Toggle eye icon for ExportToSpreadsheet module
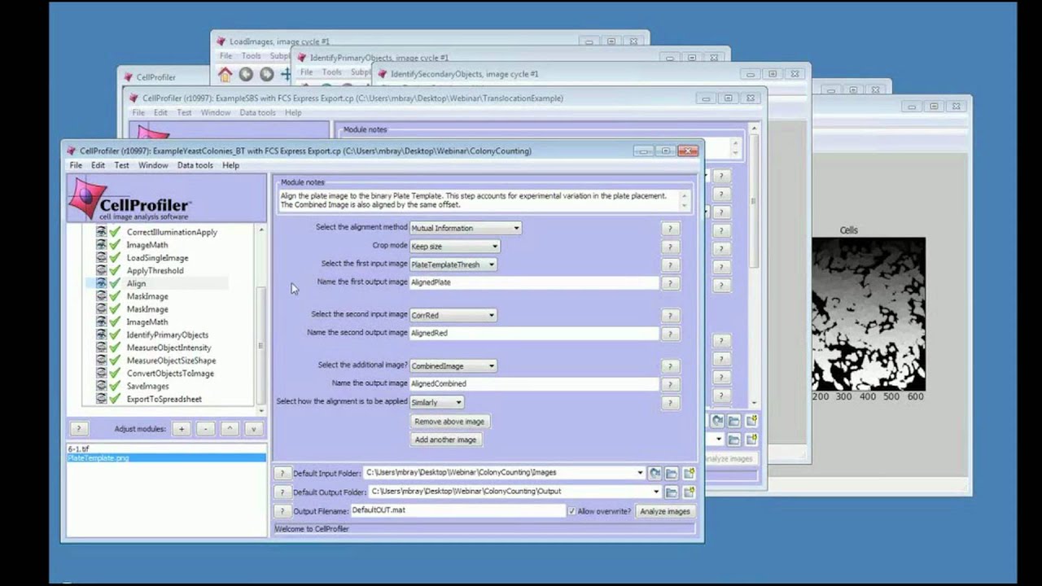 pos(102,399)
